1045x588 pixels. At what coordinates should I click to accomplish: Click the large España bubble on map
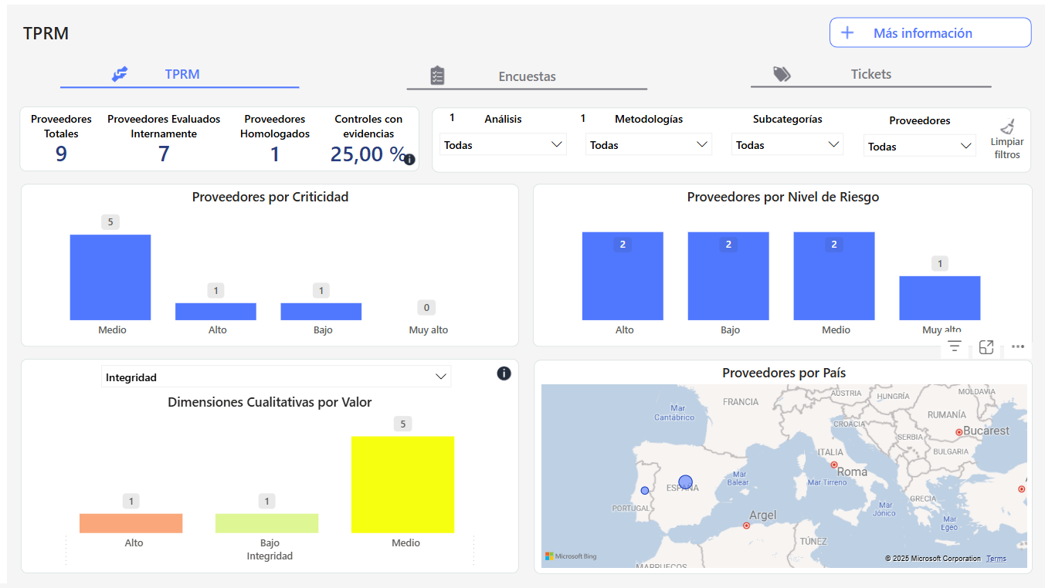685,482
